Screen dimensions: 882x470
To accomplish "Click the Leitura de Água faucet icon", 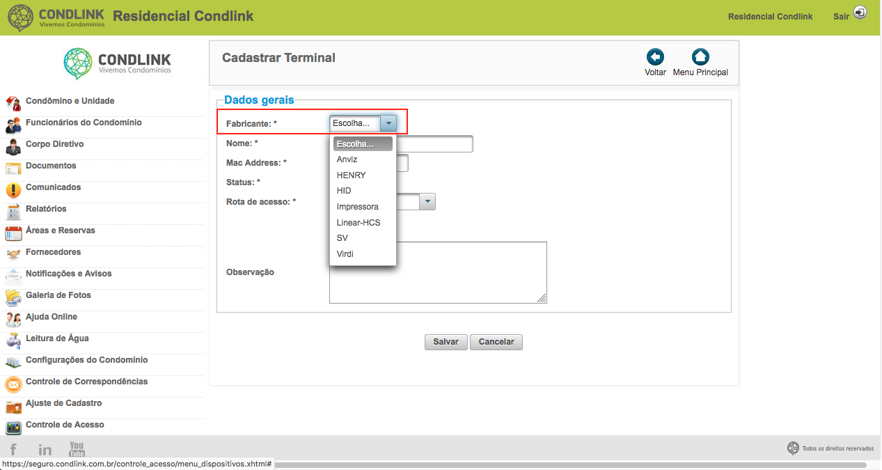I will 13,341.
